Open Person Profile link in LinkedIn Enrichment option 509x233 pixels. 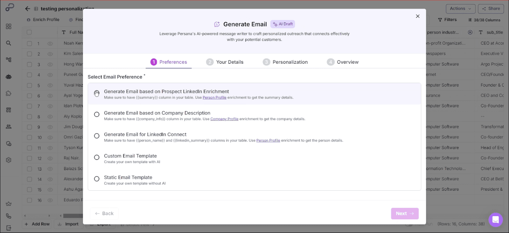[214, 98]
